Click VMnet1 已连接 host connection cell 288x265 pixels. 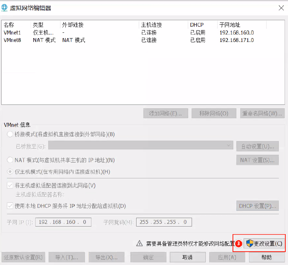click(x=149, y=32)
